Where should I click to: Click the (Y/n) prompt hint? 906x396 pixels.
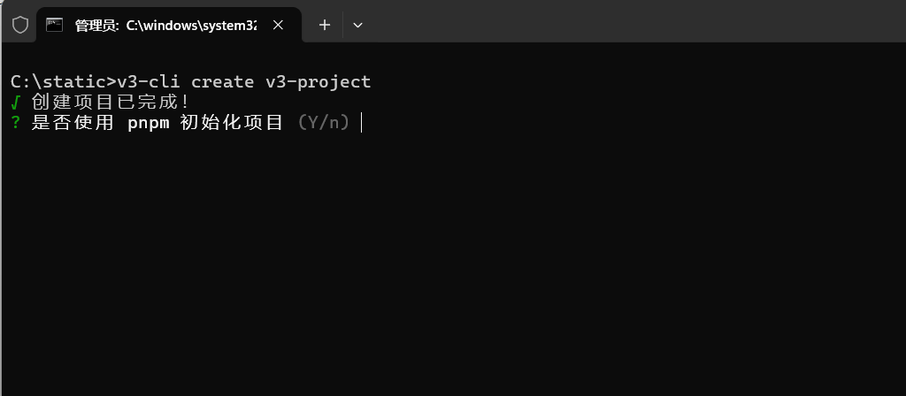click(324, 123)
